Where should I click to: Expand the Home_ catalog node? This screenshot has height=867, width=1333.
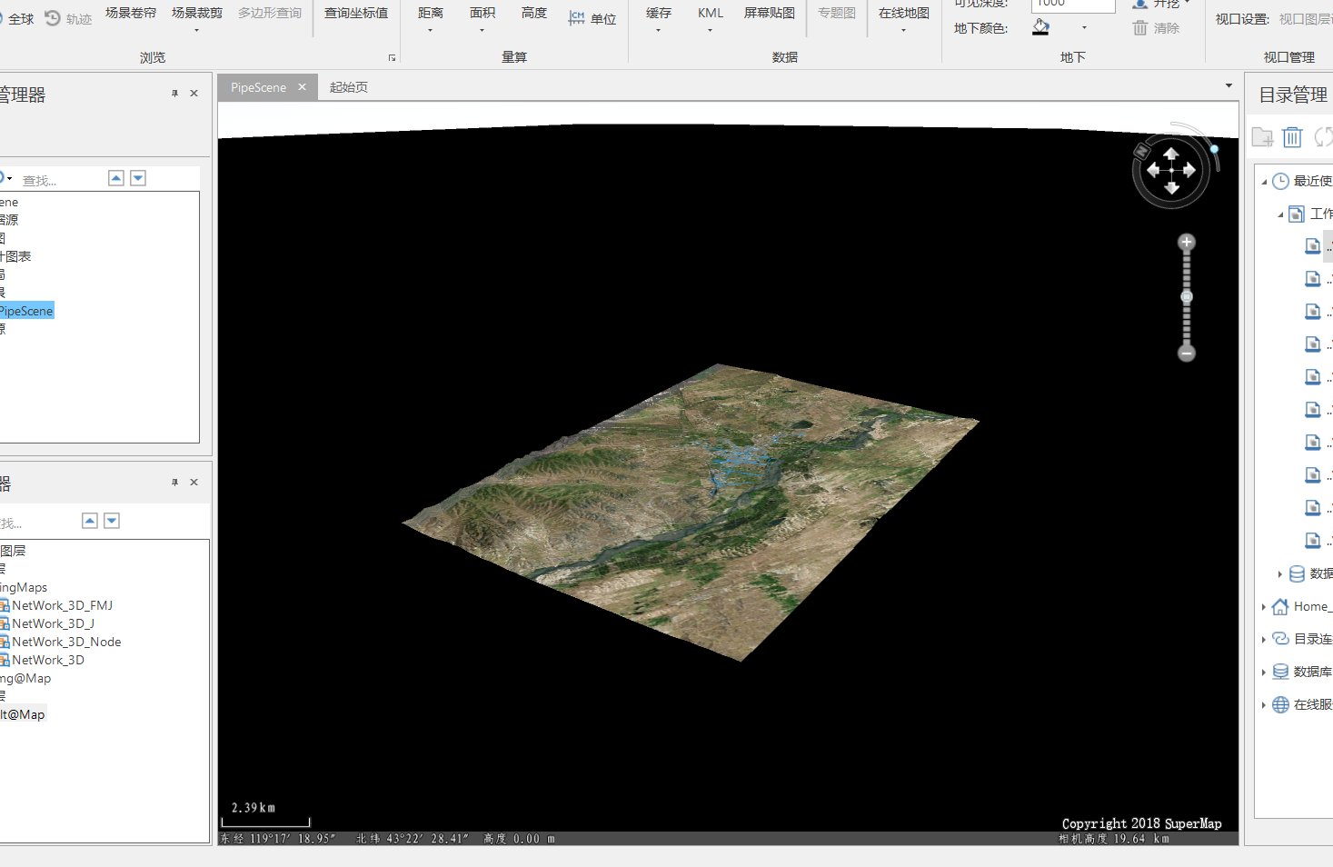coord(1264,607)
